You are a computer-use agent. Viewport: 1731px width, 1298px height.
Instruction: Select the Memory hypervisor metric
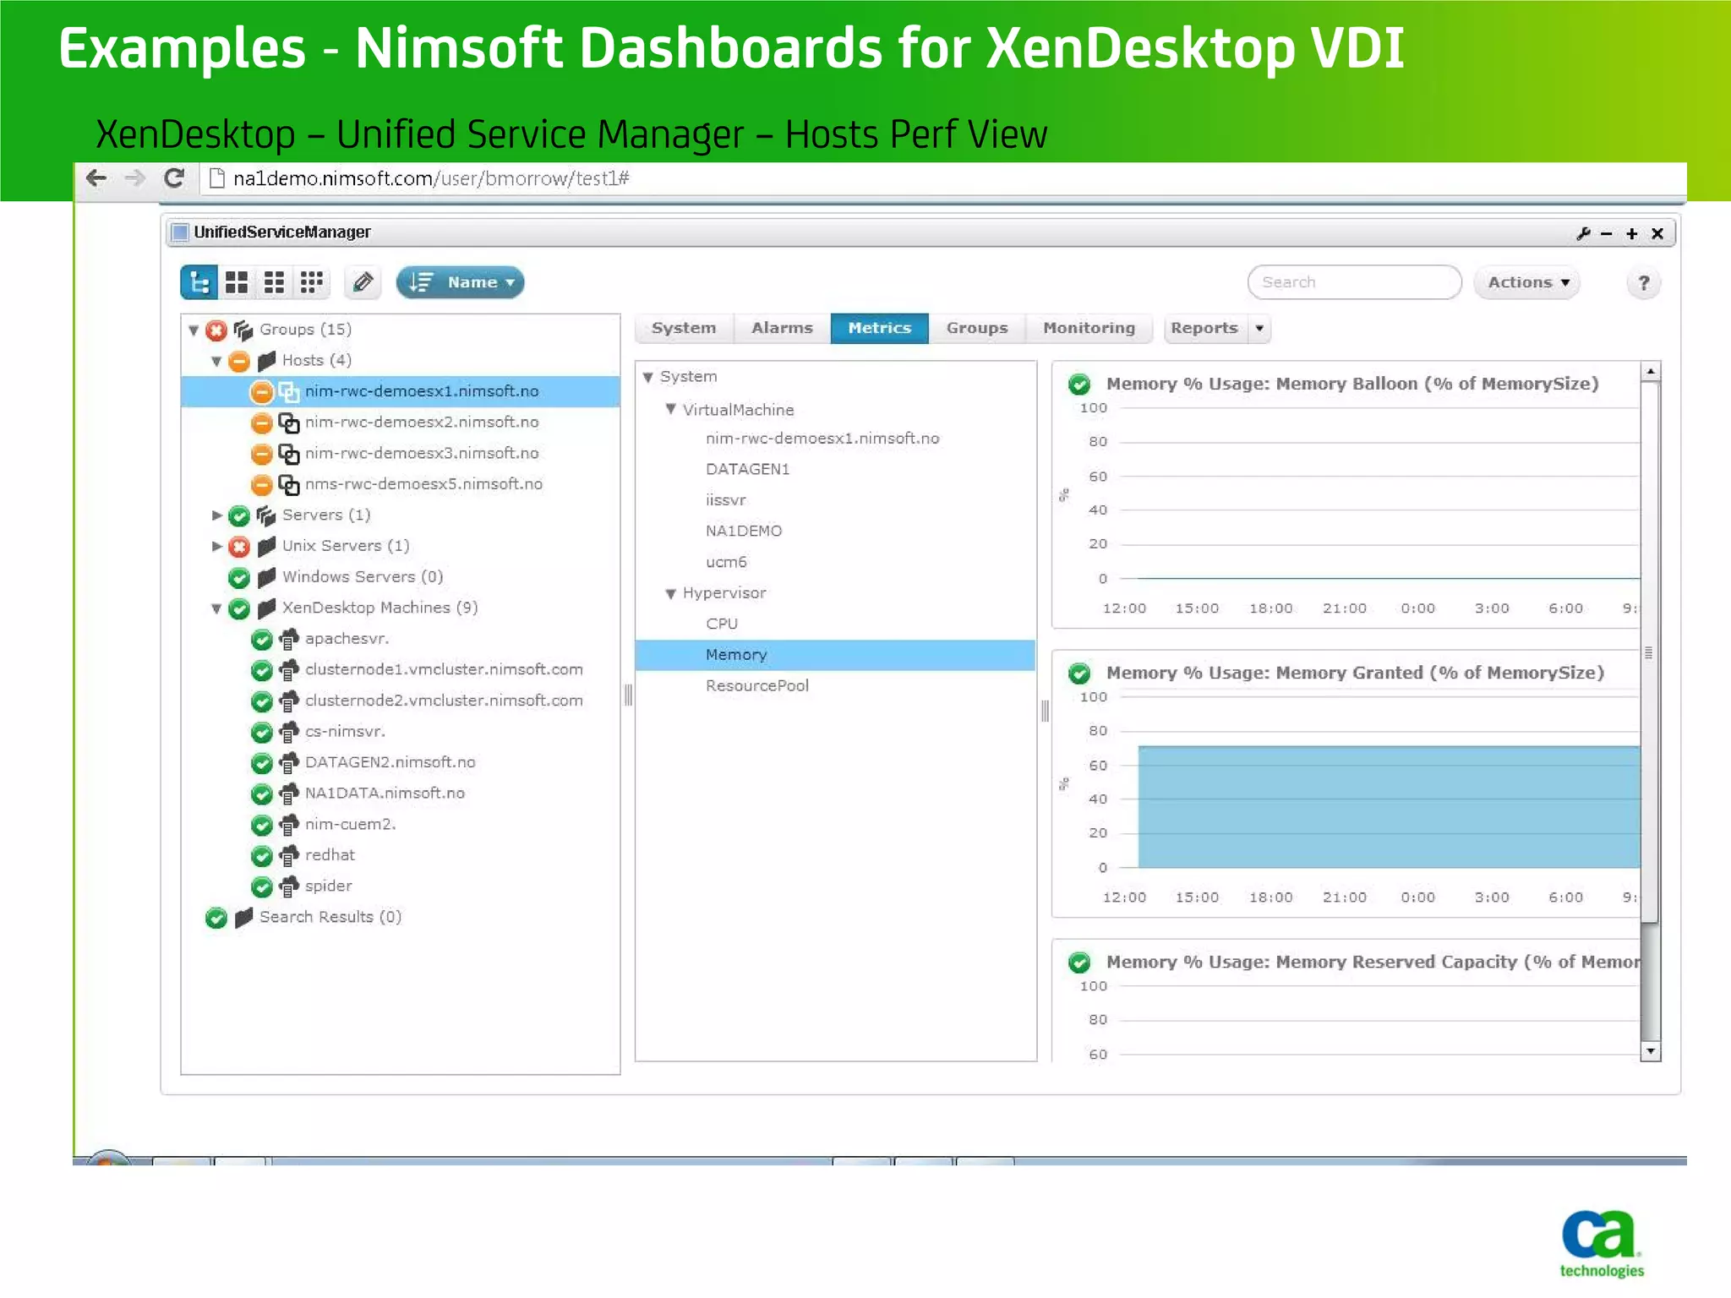pyautogui.click(x=835, y=655)
